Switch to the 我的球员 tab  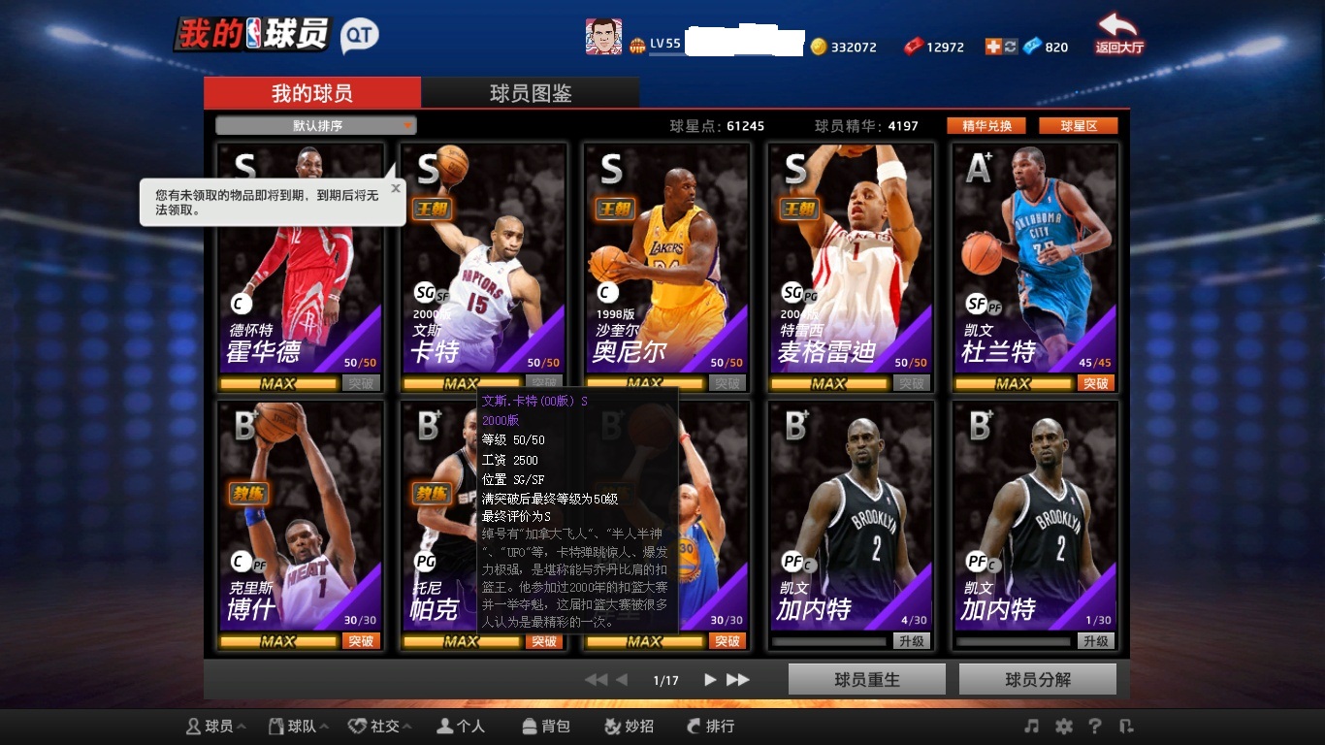coord(312,93)
